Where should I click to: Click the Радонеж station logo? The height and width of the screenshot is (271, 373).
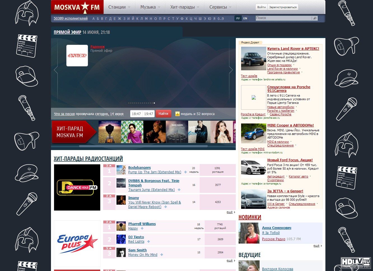pyautogui.click(x=77, y=56)
